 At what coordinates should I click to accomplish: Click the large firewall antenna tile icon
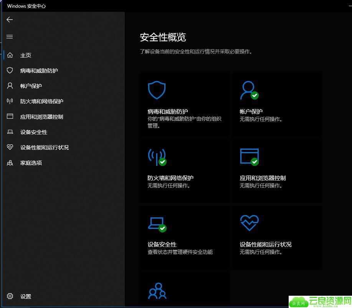[x=157, y=157]
